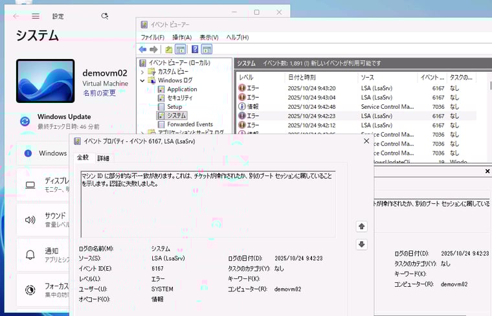Select the セキュリティ log in tree
Image resolution: width=492 pixels, height=316 pixels.
(179, 98)
